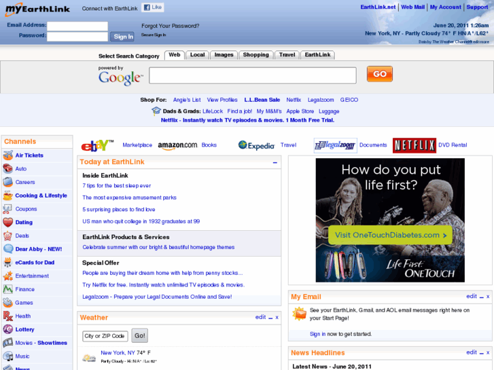
Task: Open the OneTouch diabetes ad banner
Action: pos(390,220)
